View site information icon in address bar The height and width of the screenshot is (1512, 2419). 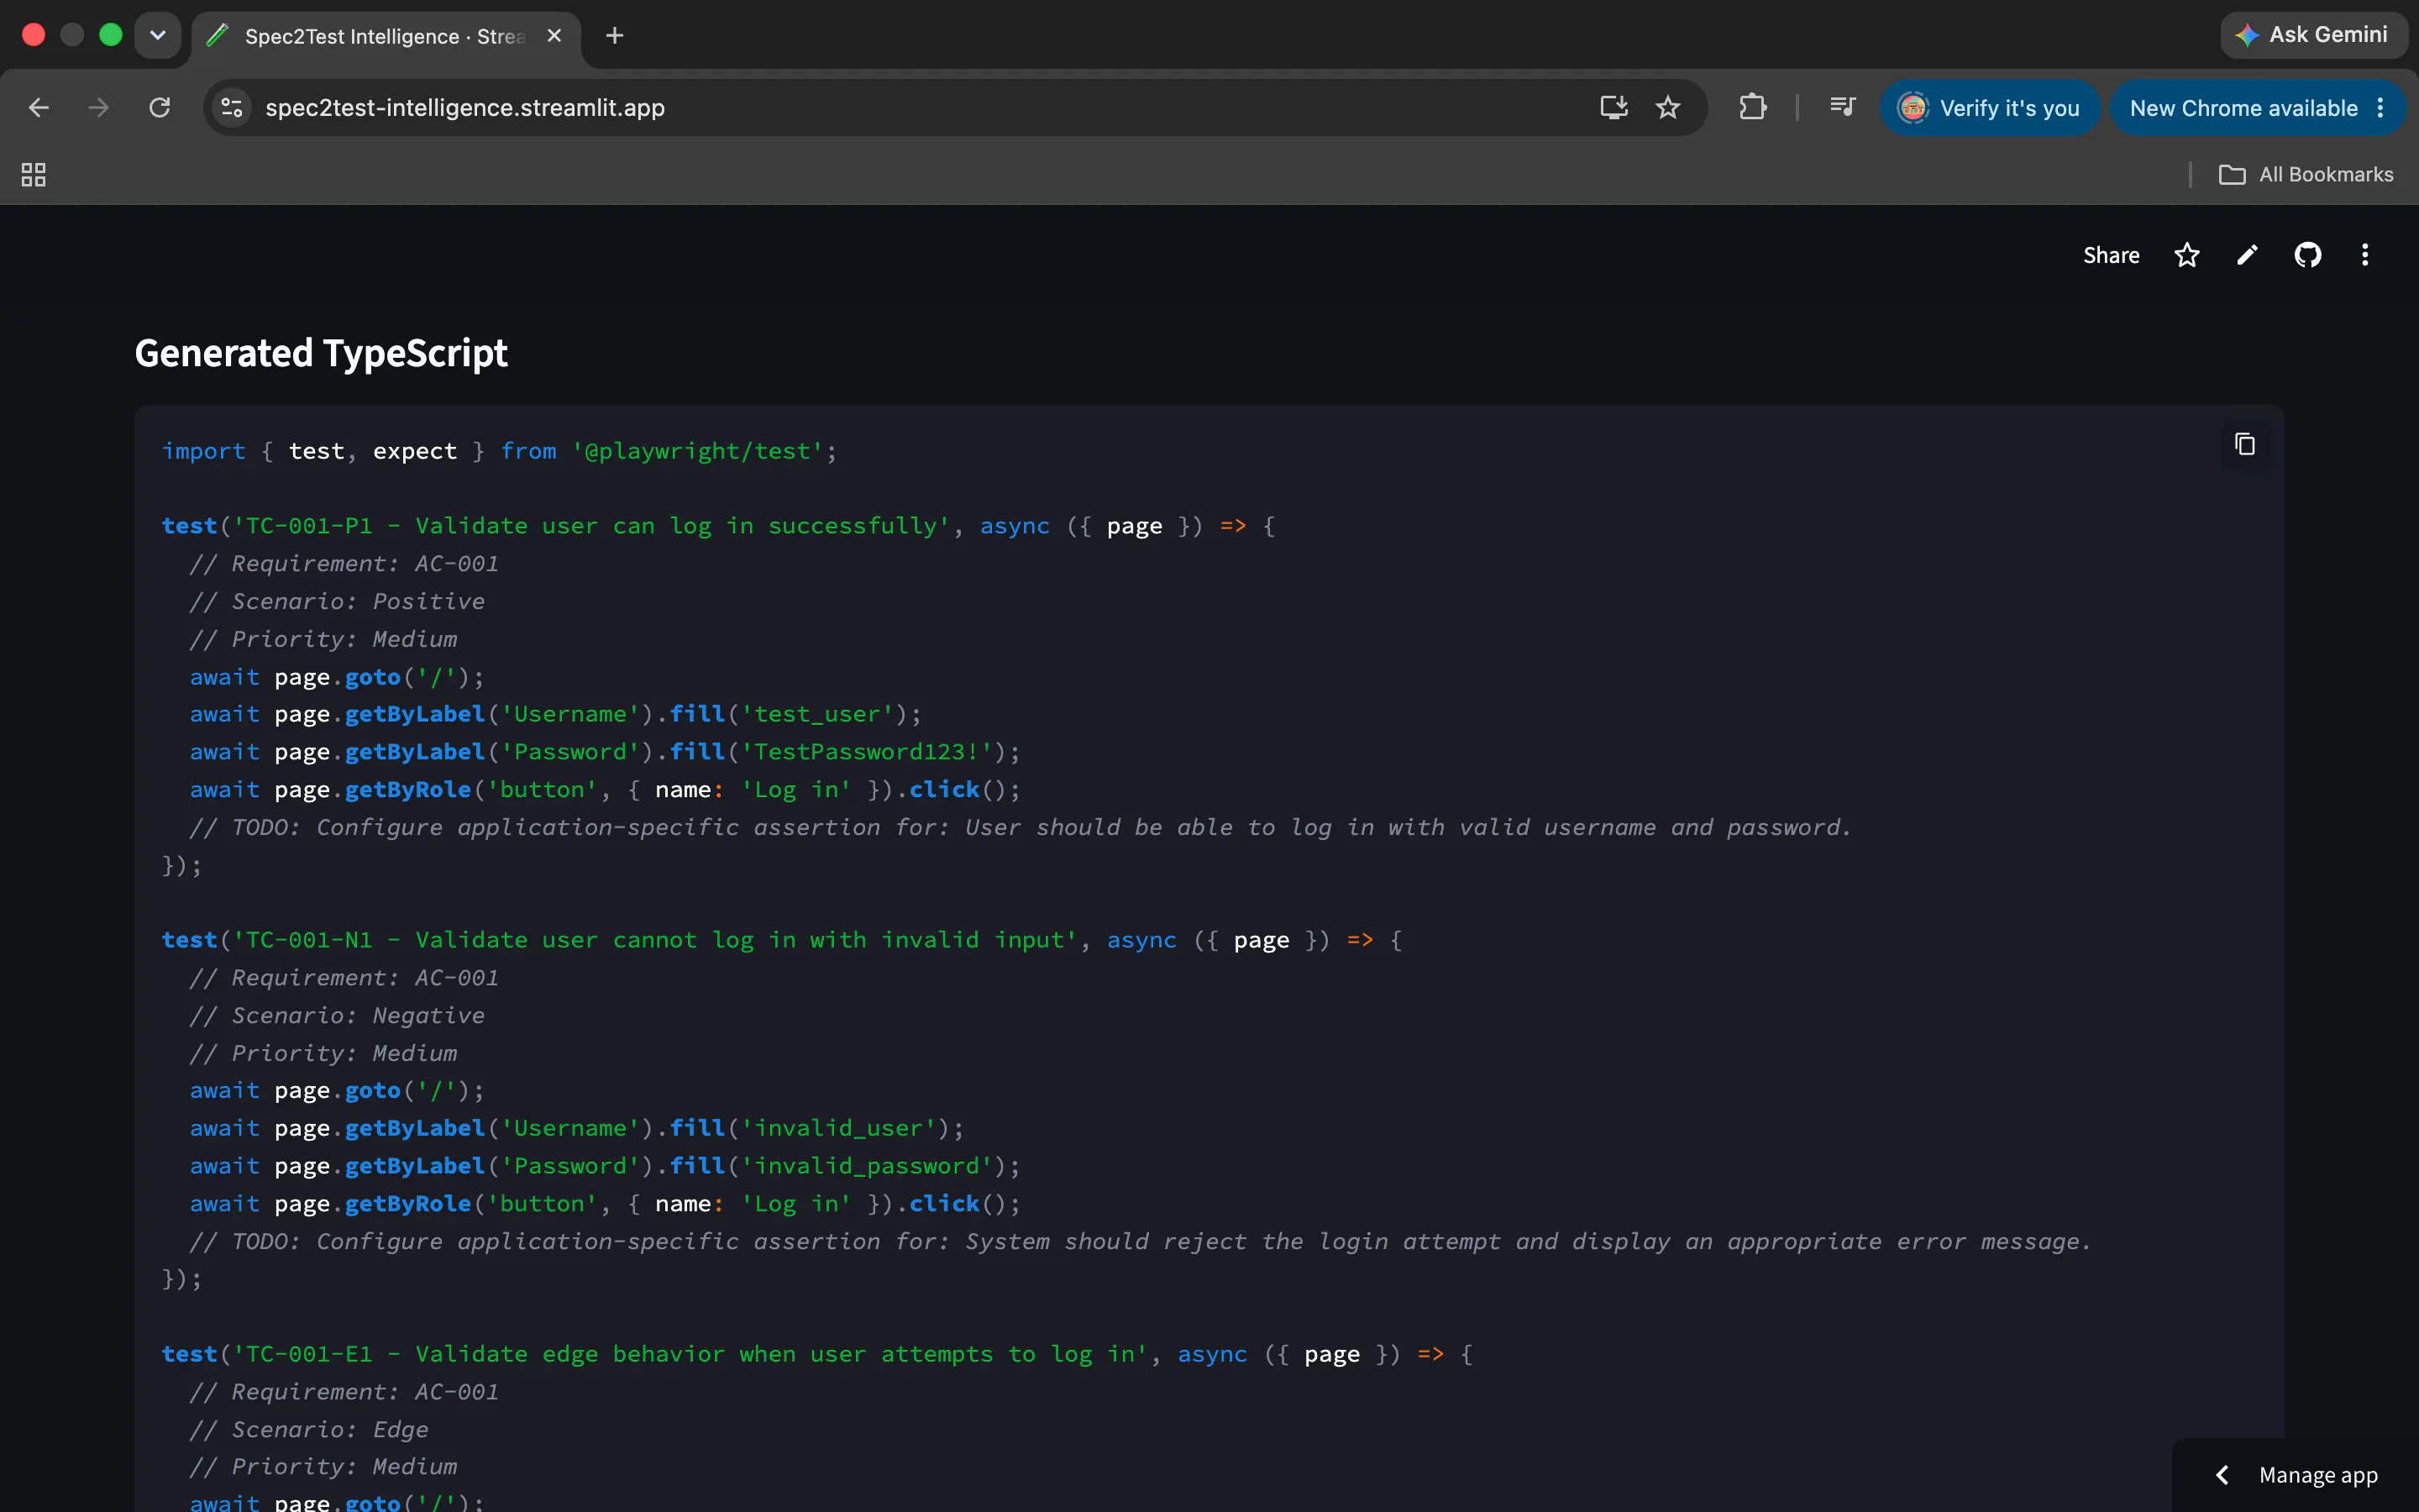(x=232, y=108)
